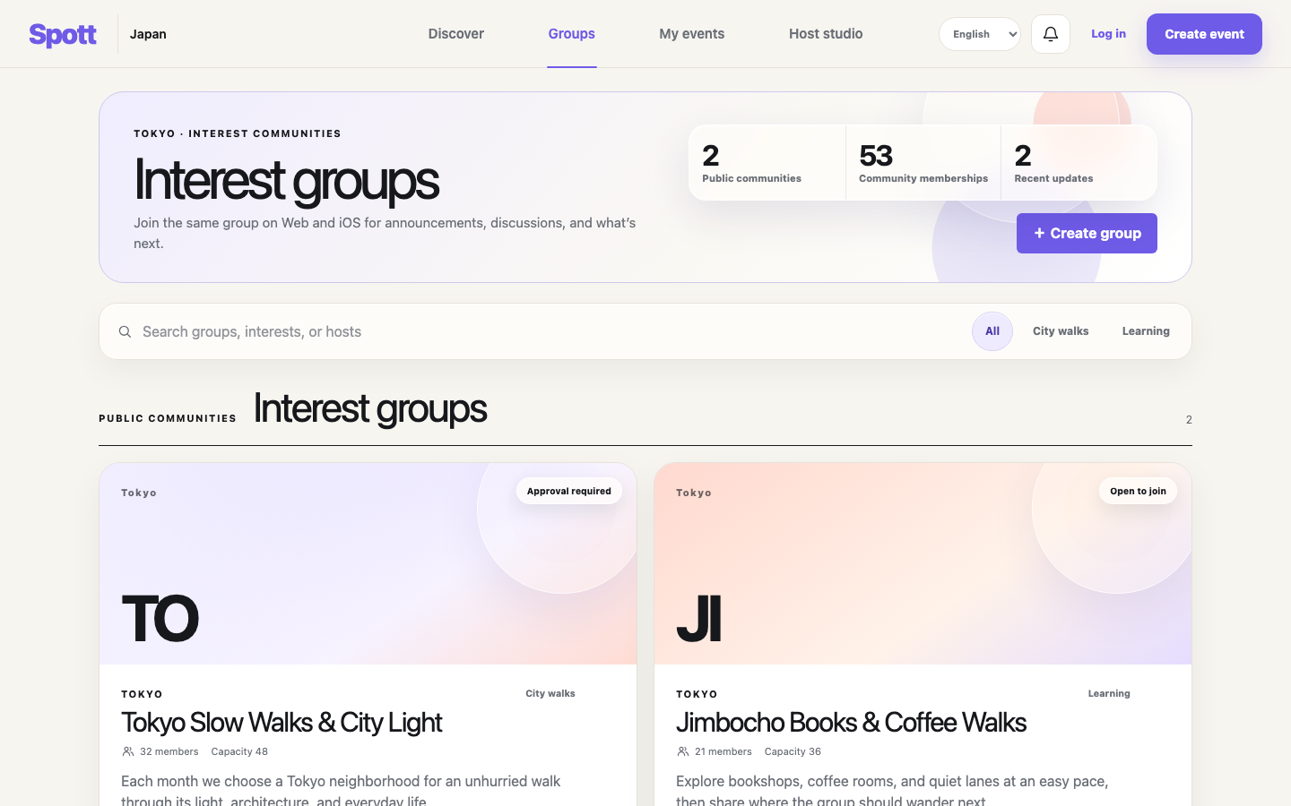The image size is (1291, 806).
Task: Click the Log in link
Action: (x=1108, y=34)
